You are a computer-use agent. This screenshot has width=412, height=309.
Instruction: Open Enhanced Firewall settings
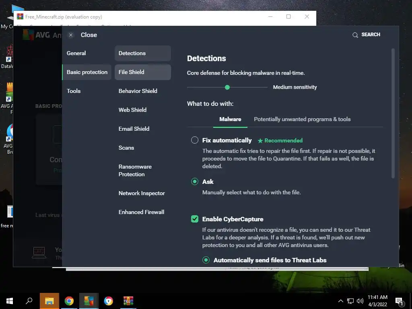tap(141, 212)
